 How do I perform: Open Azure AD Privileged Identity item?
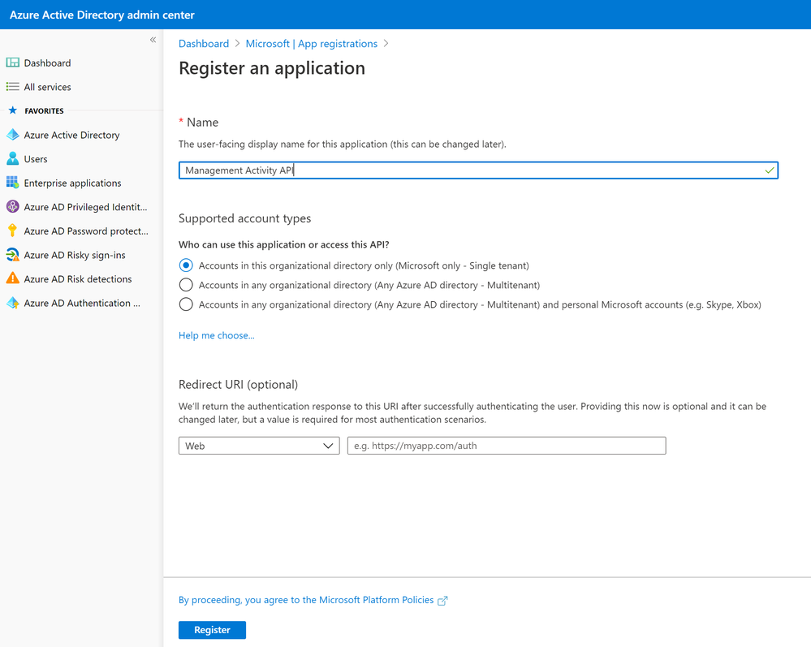point(85,207)
